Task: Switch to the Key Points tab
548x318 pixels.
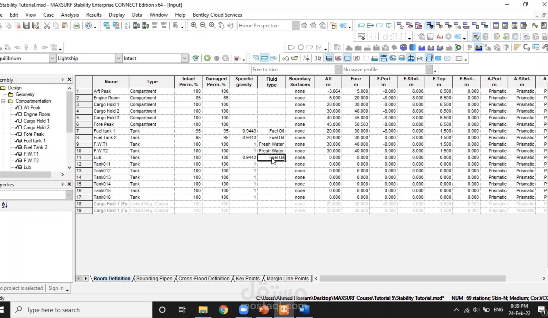Action: tap(248, 279)
